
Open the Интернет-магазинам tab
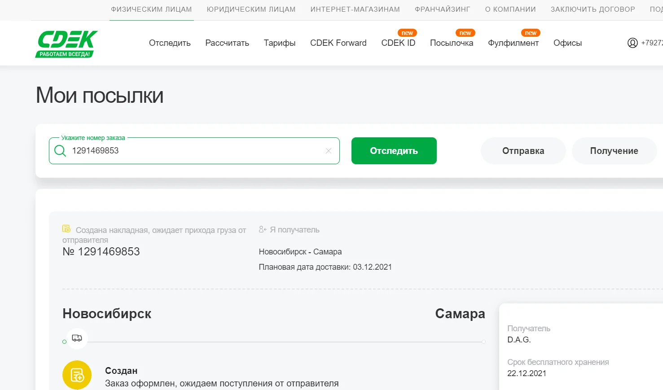pyautogui.click(x=355, y=9)
